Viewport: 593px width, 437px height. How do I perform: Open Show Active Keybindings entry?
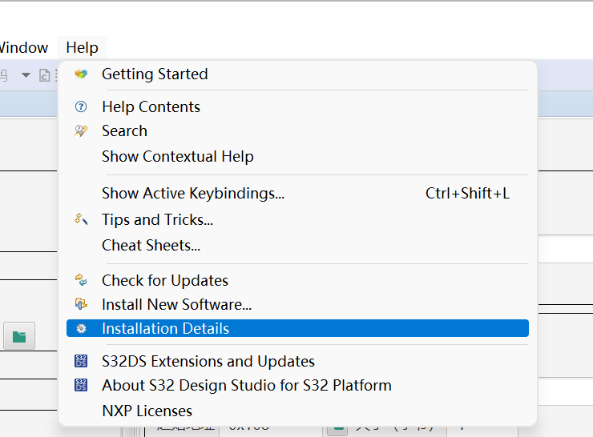pos(192,193)
